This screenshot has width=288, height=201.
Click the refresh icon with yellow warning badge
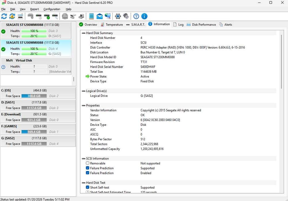click(12, 16)
